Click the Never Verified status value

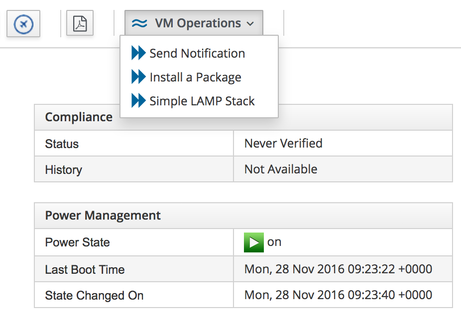point(283,144)
